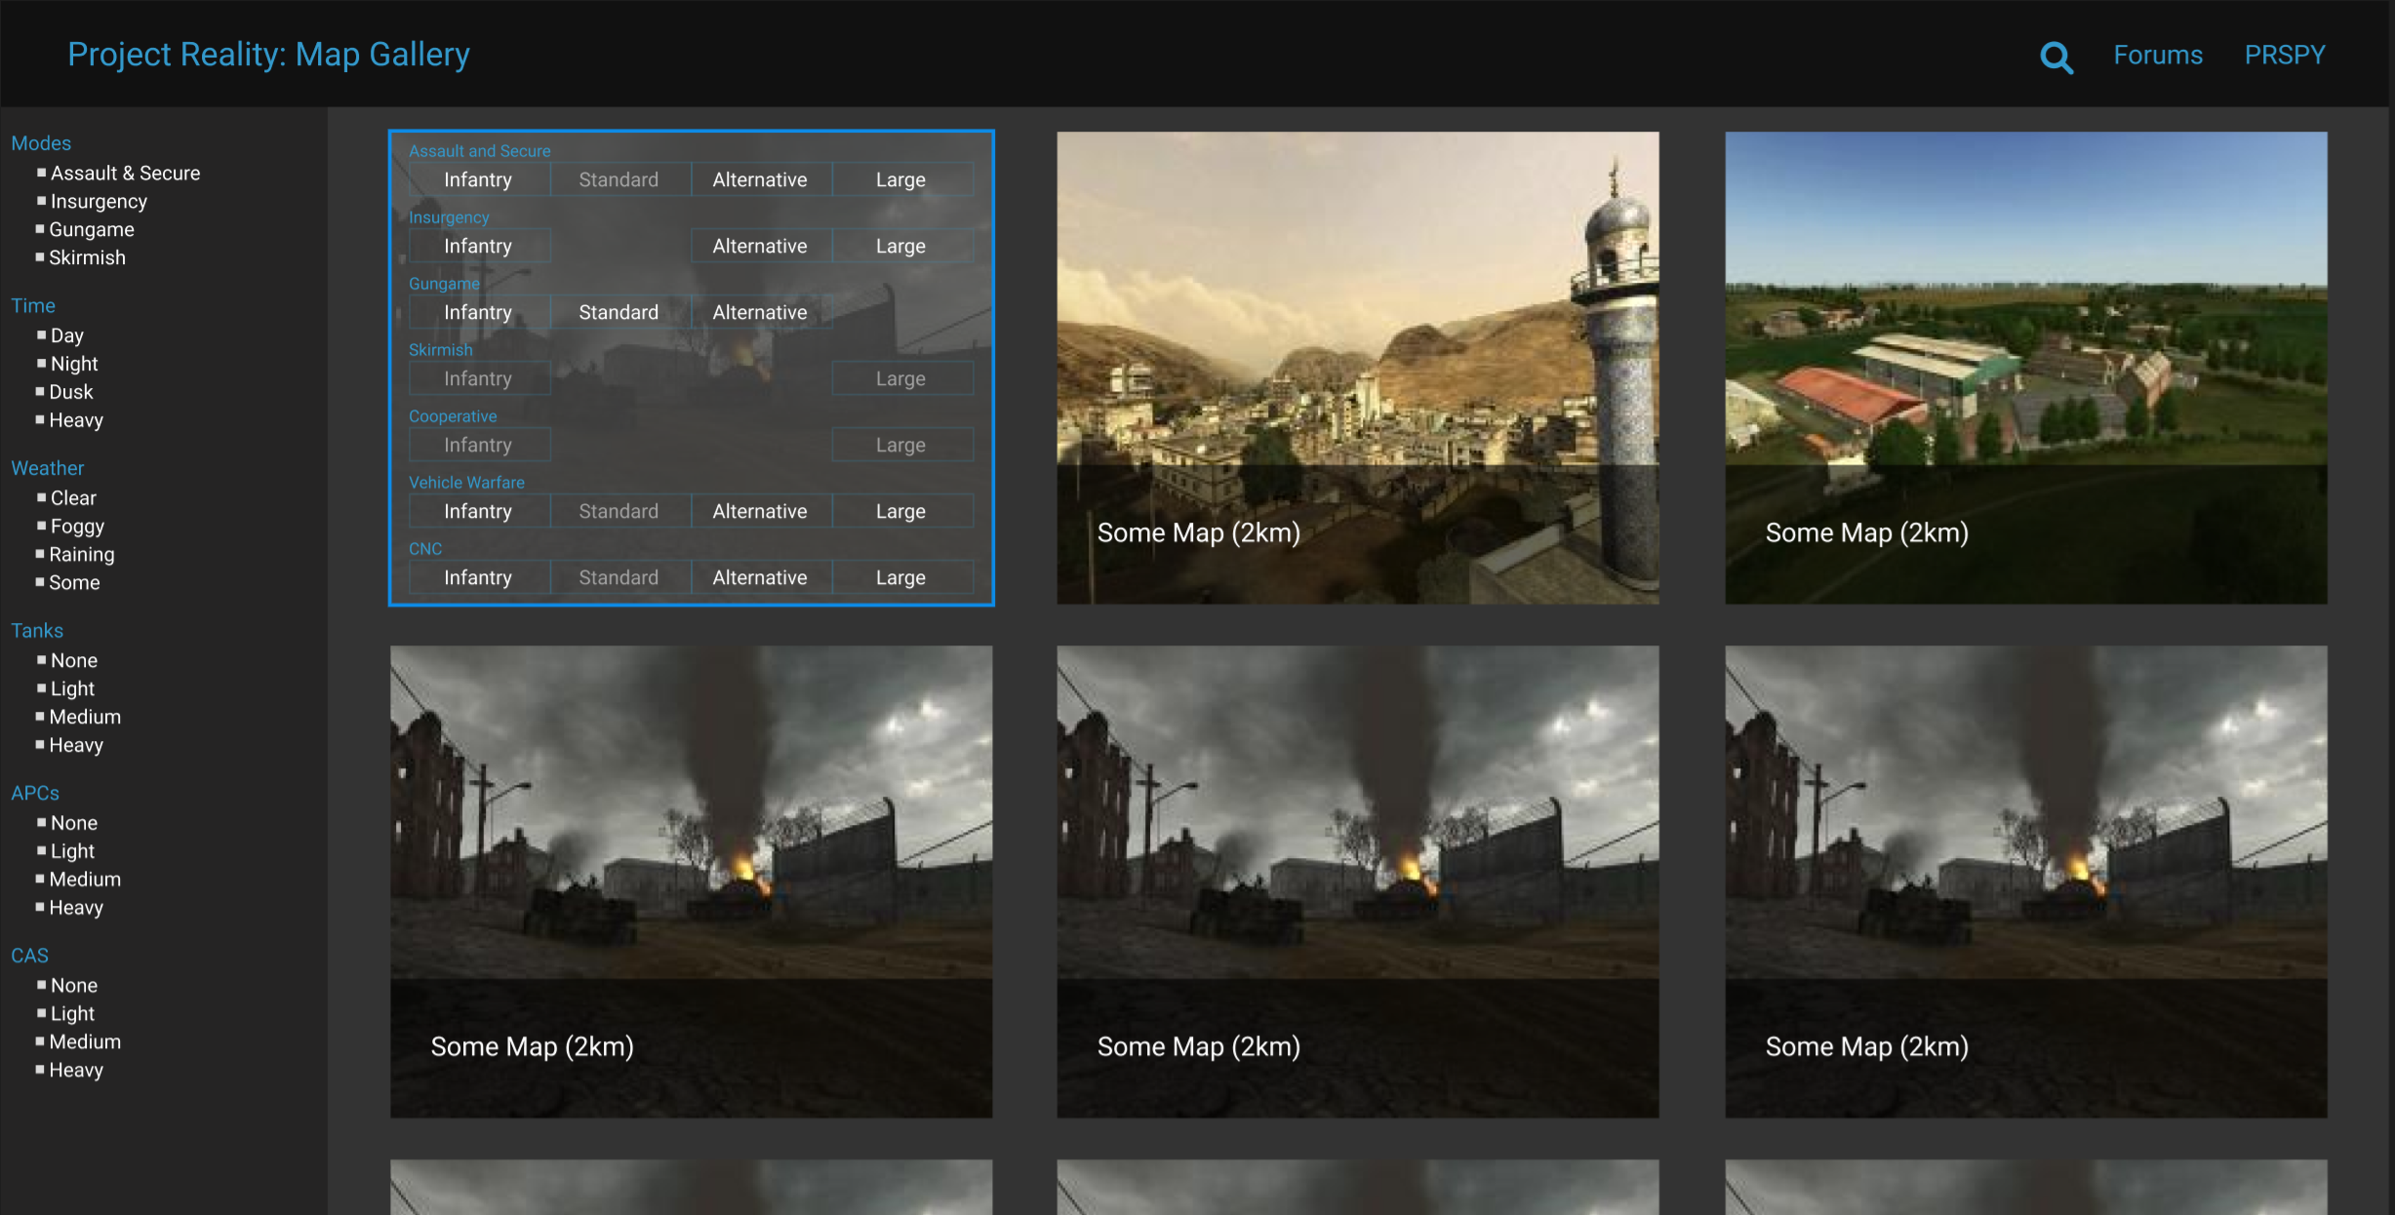Image resolution: width=2395 pixels, height=1215 pixels.
Task: Select Light under the APCs filter
Action: (x=72, y=851)
